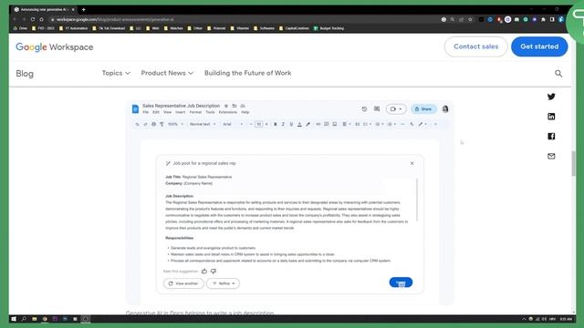This screenshot has width=584, height=328.
Task: Open the Docs account avatar
Action: point(445,109)
